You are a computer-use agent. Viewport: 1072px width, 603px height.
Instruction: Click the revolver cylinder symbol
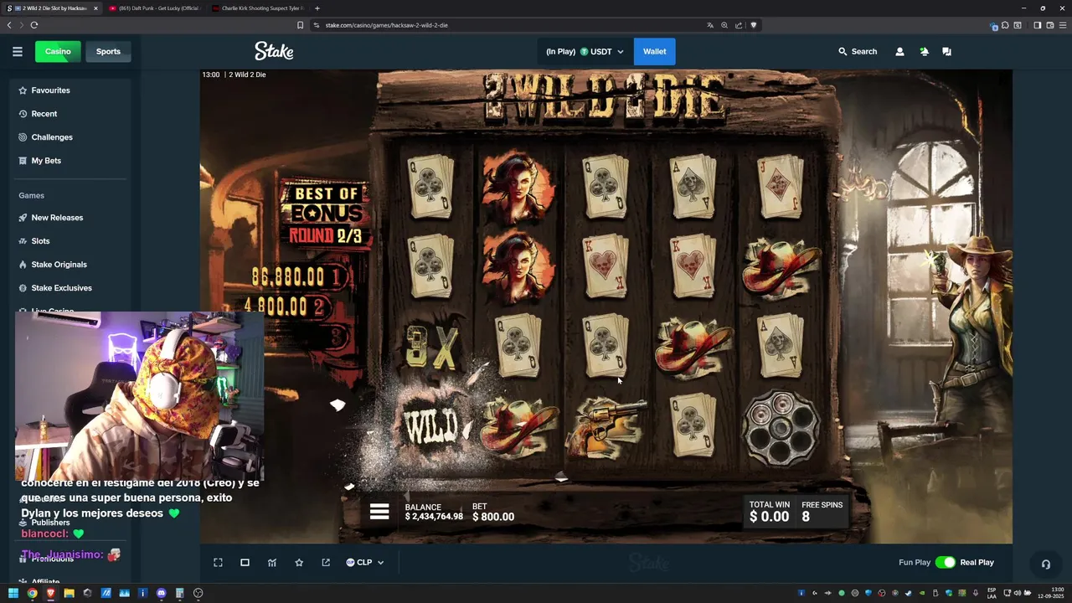(781, 427)
